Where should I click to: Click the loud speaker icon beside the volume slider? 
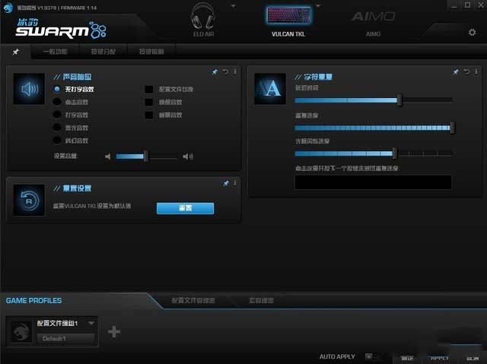[x=188, y=157]
